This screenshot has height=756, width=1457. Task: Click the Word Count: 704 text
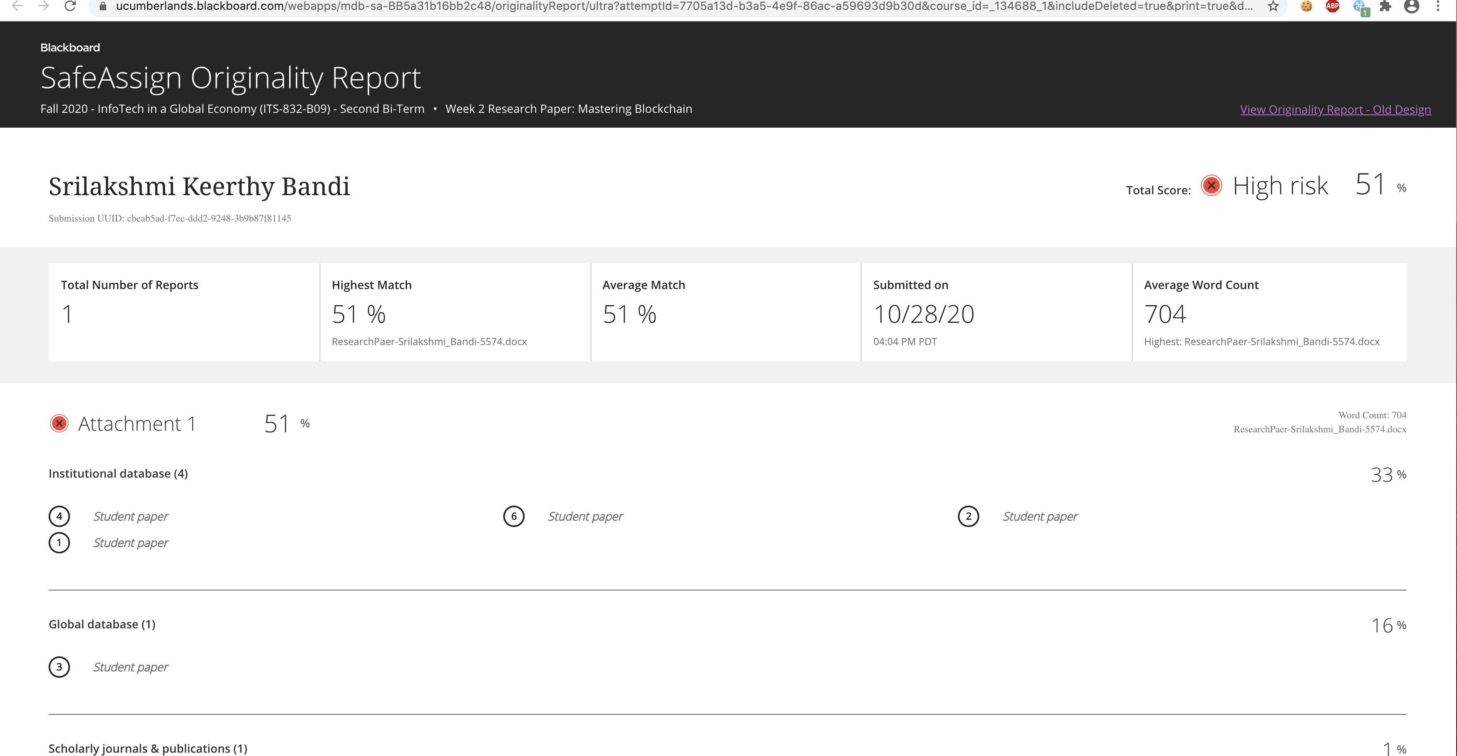[x=1372, y=415]
